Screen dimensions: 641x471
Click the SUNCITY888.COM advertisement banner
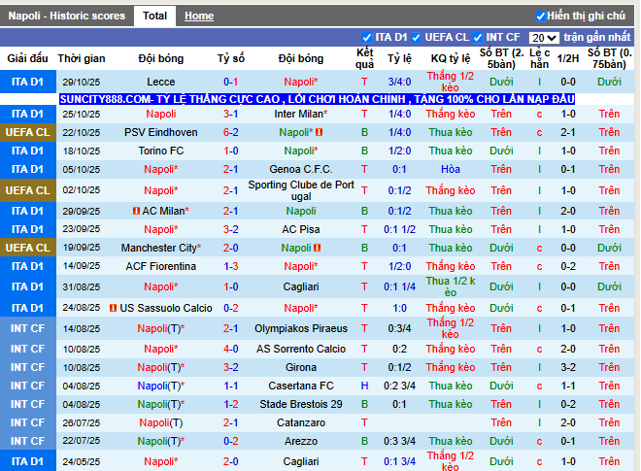click(318, 99)
